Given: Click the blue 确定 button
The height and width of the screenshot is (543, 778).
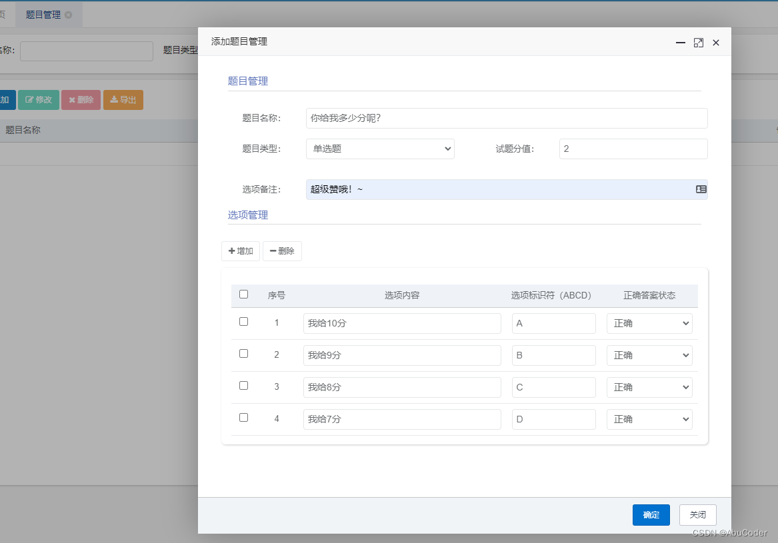Looking at the screenshot, I should click(651, 515).
